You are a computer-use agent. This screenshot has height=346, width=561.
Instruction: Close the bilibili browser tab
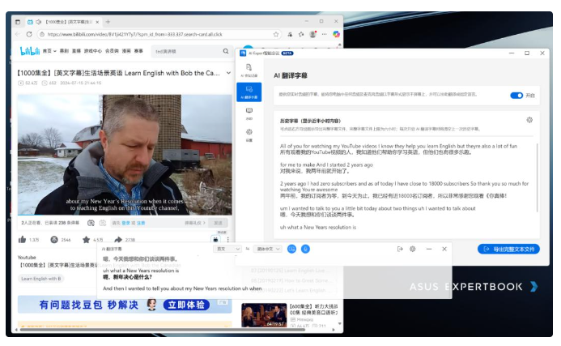coord(97,22)
